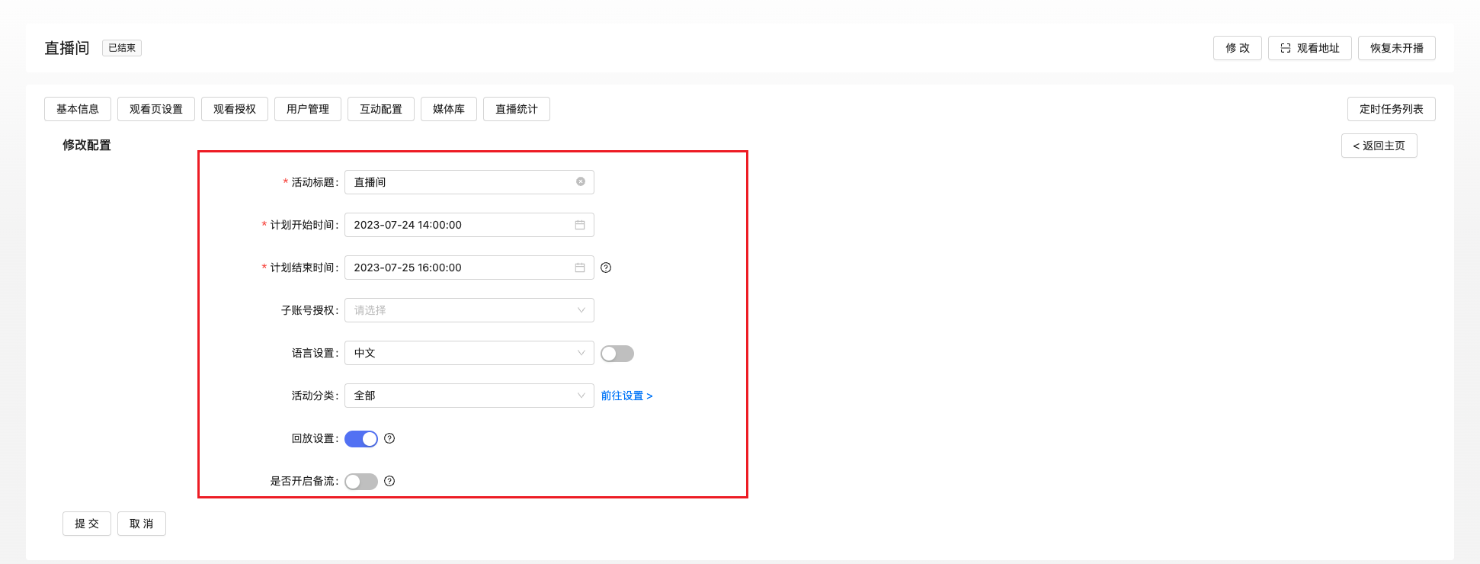1480x564 pixels.
Task: Open the 定时任务列表 button
Action: (1391, 109)
